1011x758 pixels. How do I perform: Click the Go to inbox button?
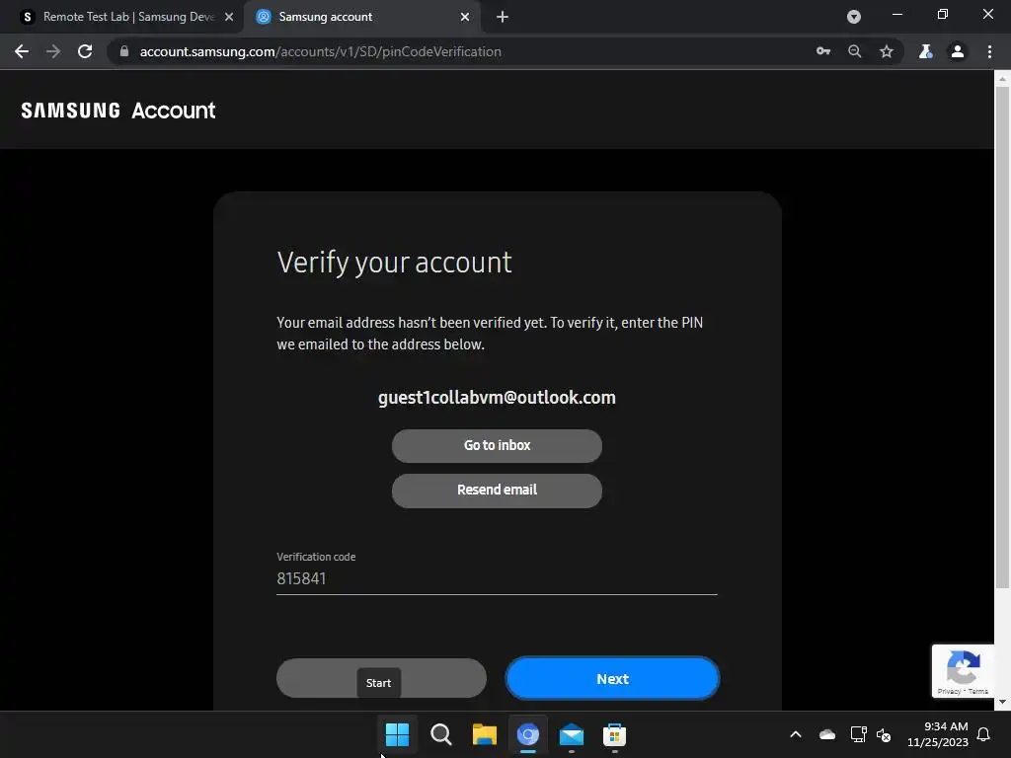click(x=498, y=445)
